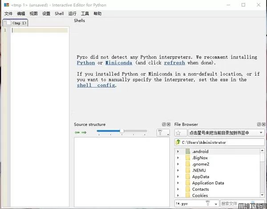Click the Miniconda link

tap(118, 63)
